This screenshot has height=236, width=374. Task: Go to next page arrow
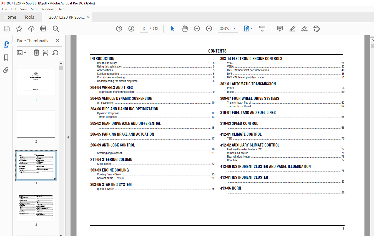pos(131,29)
